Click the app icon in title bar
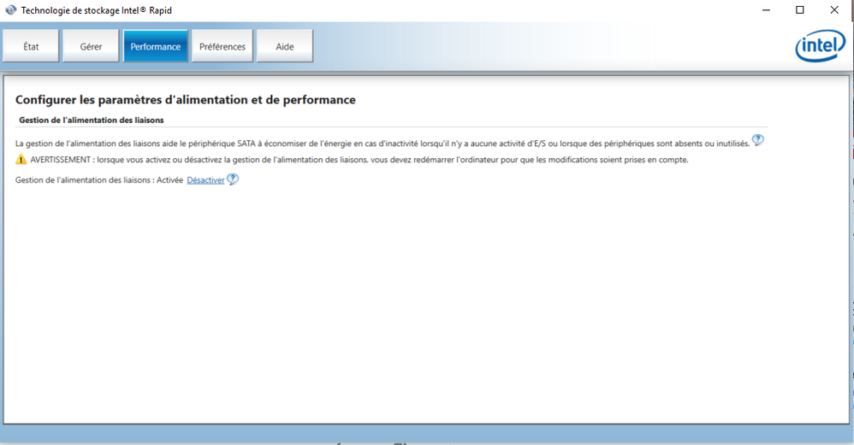 tap(11, 9)
